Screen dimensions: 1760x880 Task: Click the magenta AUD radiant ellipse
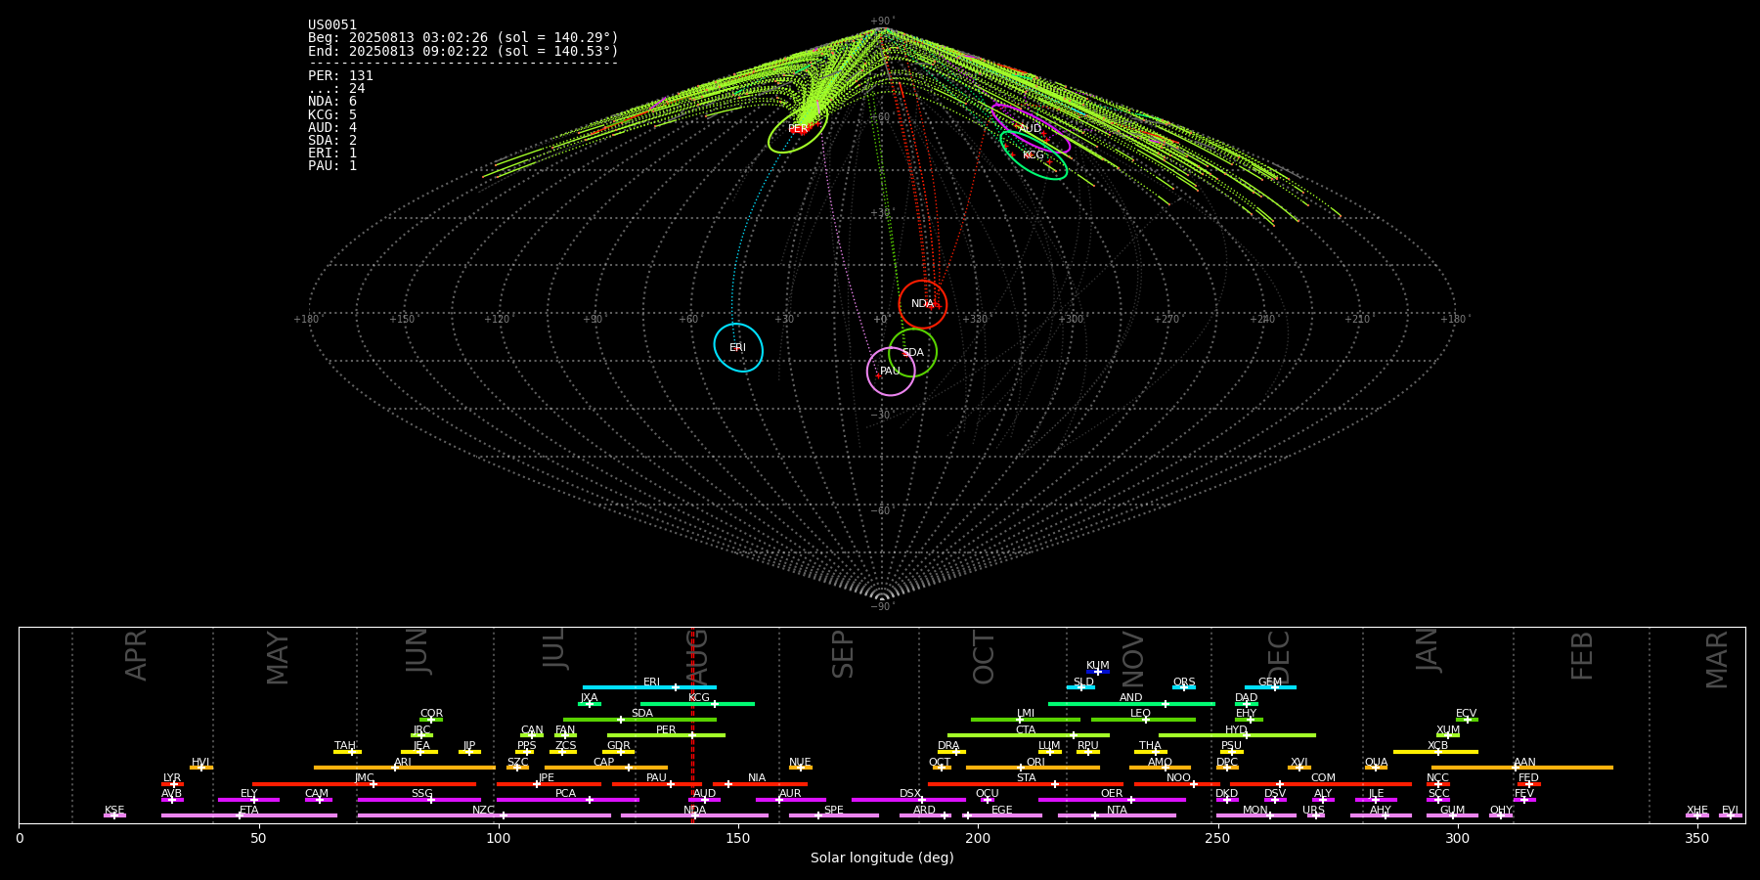tap(1031, 129)
